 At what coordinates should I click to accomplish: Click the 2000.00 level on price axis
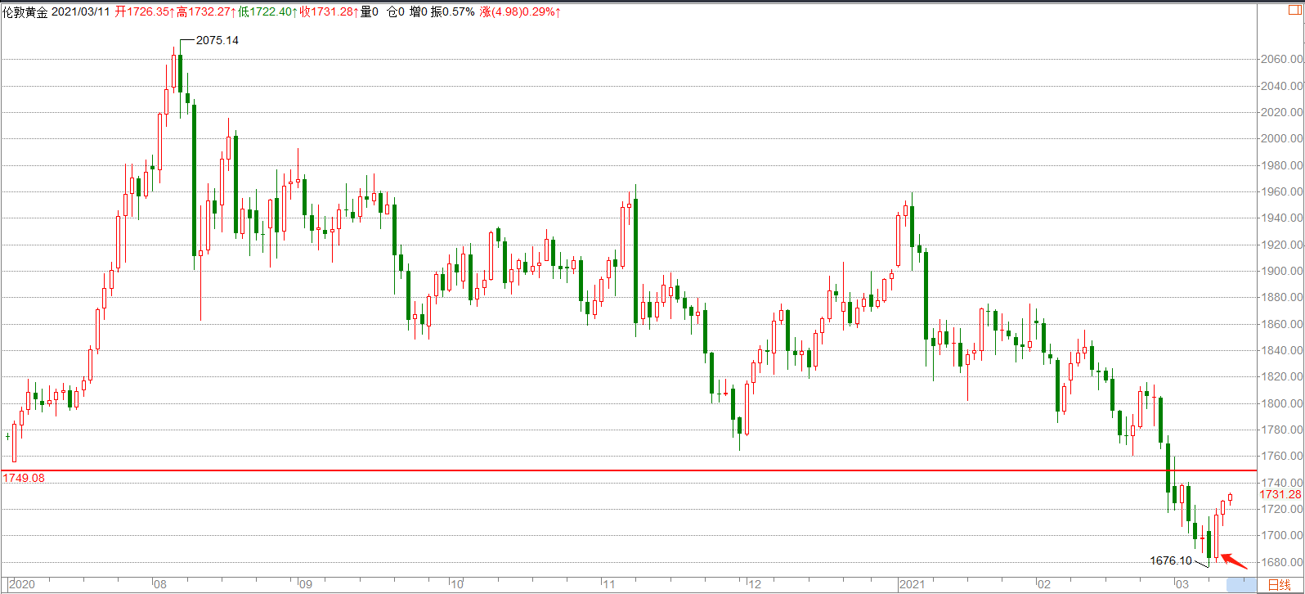pyautogui.click(x=1280, y=138)
